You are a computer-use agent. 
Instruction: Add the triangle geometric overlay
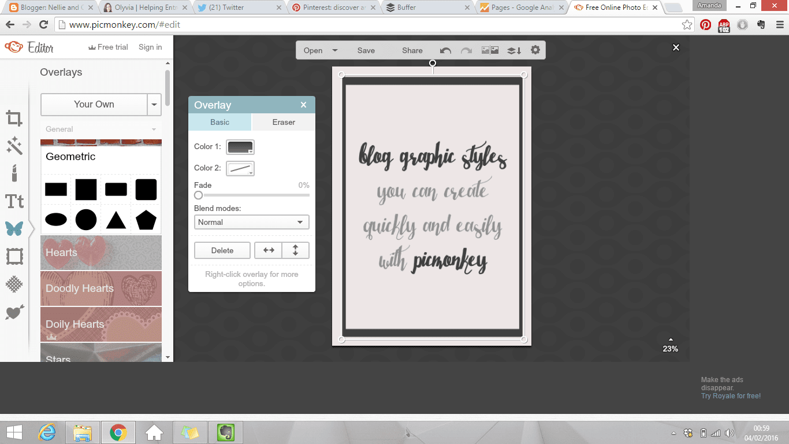[x=116, y=220]
